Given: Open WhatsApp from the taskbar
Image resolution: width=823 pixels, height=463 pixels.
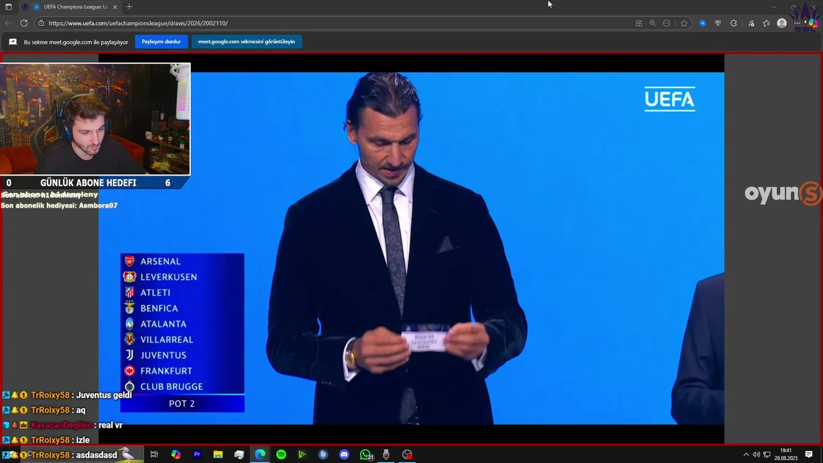Looking at the screenshot, I should pos(366,455).
